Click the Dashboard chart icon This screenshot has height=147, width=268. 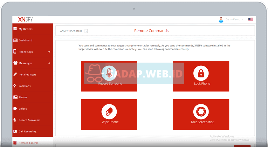click(x=15, y=40)
